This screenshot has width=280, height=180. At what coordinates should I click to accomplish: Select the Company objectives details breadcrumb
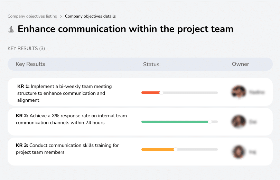click(x=90, y=16)
